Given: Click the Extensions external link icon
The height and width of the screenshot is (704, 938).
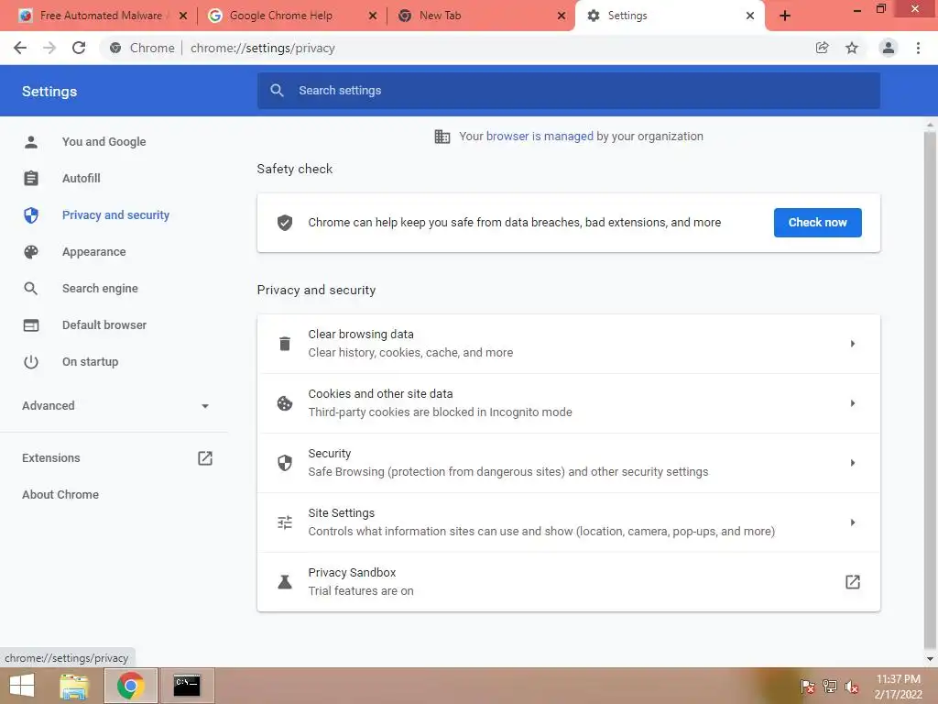Looking at the screenshot, I should coord(205,458).
